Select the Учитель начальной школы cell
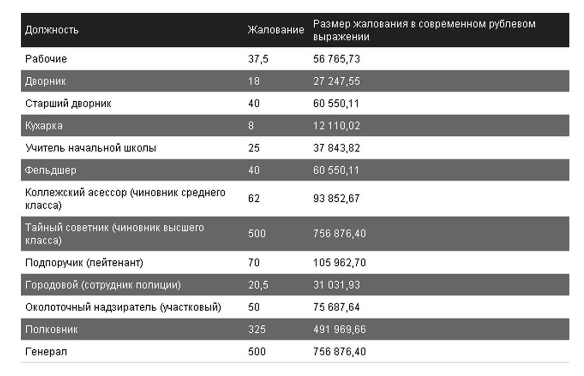The width and height of the screenshot is (584, 376). pos(91,148)
